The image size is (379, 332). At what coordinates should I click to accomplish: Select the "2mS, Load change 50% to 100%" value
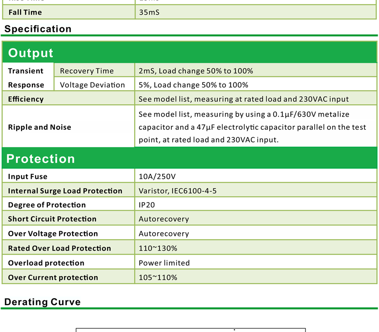pyautogui.click(x=196, y=71)
